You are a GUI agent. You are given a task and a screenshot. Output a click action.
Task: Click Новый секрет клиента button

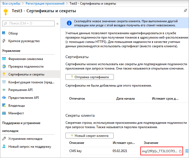(x=89, y=135)
